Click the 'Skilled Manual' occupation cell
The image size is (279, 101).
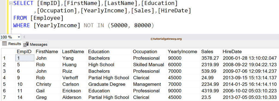(149, 65)
